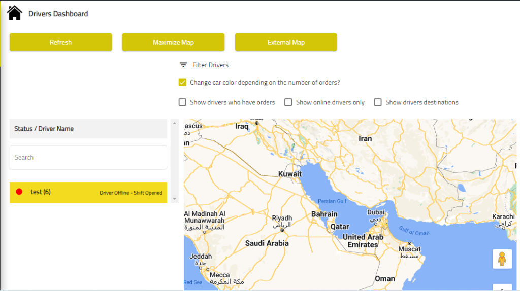520x291 pixels.
Task: Click the driver list scroll up arrow
Action: [175, 124]
